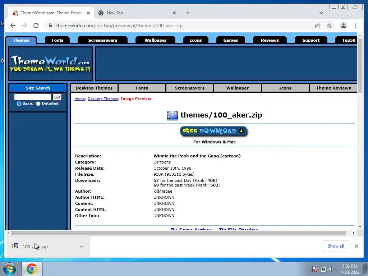Open the Windows Start menu
368x276 pixels.
coord(10,269)
